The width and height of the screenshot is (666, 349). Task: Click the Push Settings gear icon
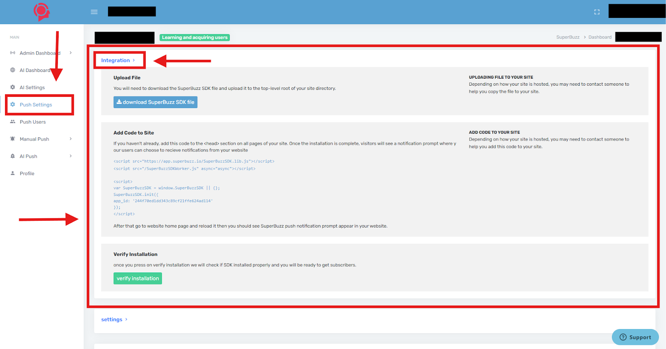pyautogui.click(x=12, y=104)
